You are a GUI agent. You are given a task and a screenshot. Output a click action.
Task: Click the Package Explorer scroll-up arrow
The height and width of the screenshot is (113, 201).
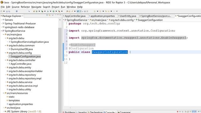coord(60,20)
